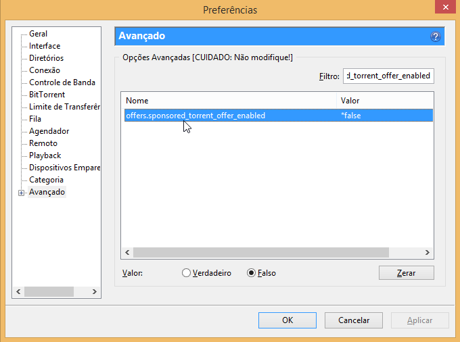
Task: Open the Conexão settings page
Action: pyautogui.click(x=45, y=70)
